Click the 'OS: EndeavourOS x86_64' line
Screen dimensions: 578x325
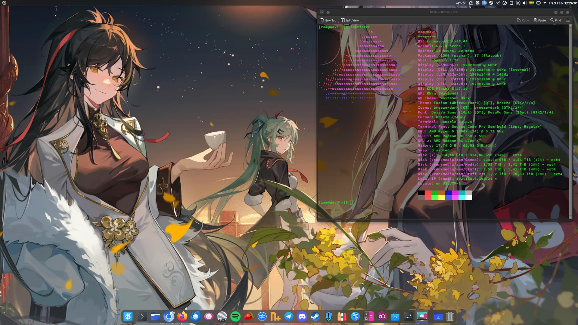443,41
